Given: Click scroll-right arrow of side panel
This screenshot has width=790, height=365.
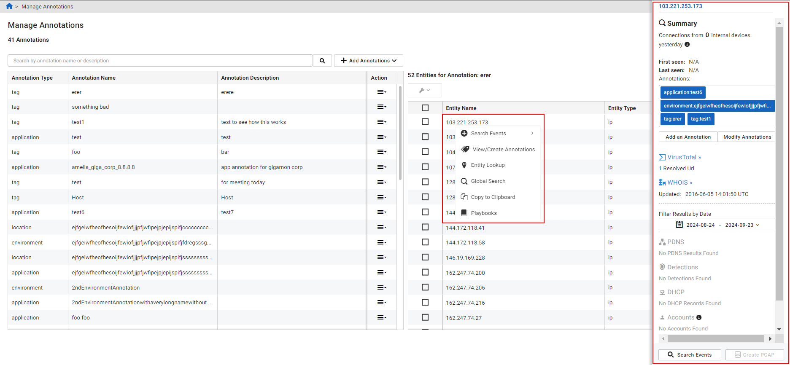Looking at the screenshot, I should tap(770, 338).
